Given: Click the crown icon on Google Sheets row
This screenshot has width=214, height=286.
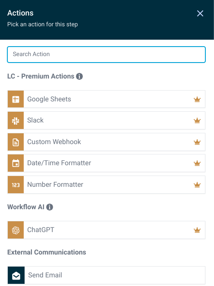Looking at the screenshot, I should point(197,99).
